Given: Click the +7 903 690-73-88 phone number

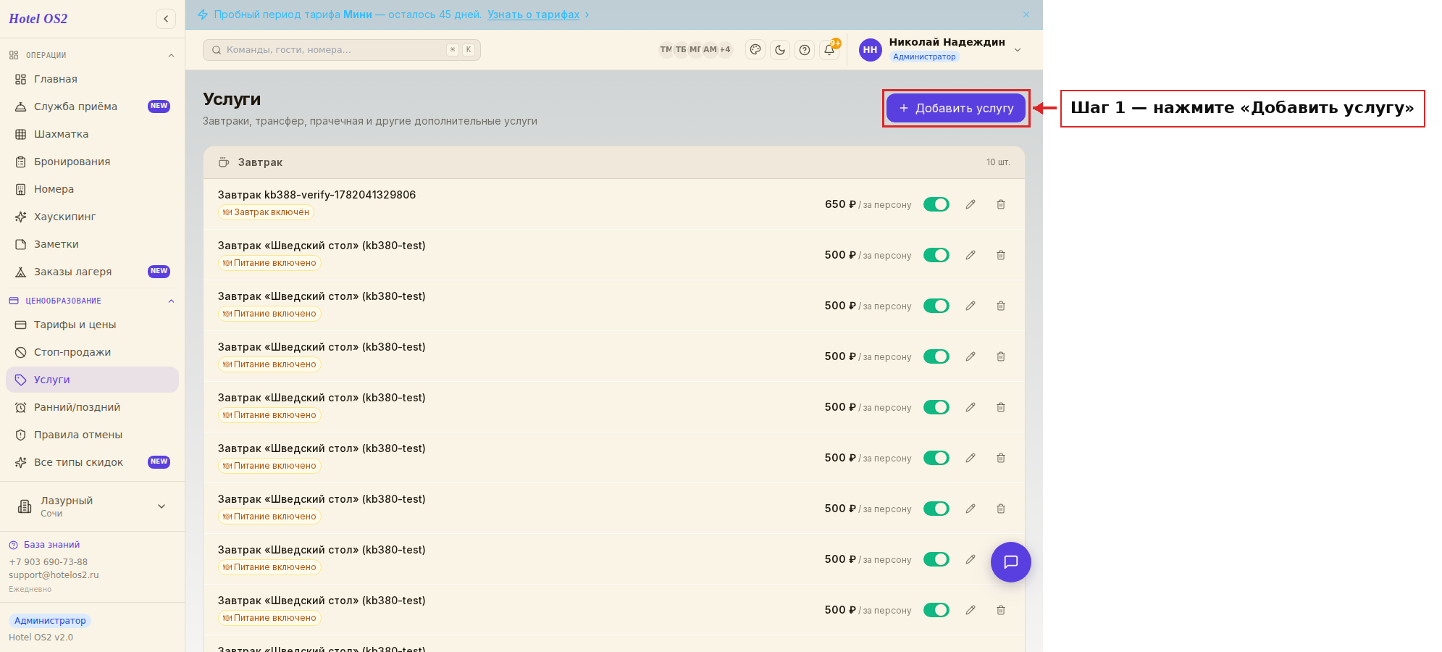Looking at the screenshot, I should click(48, 562).
